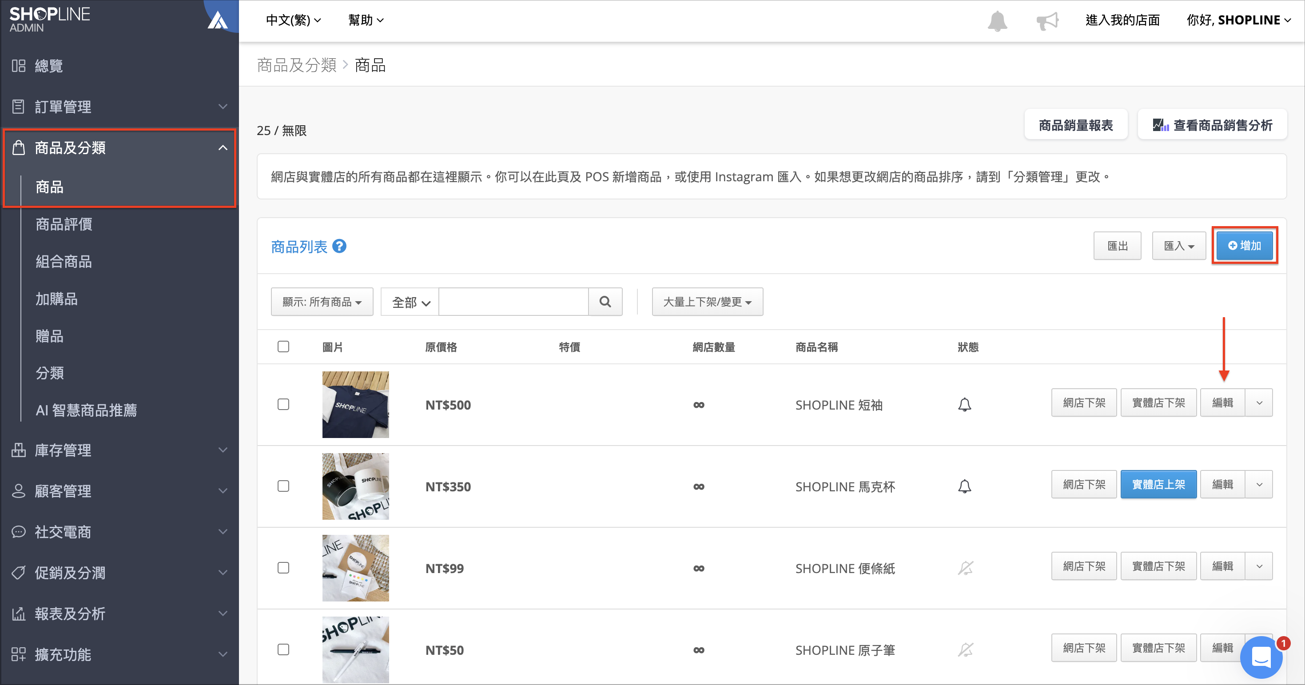Click the notification bell for SHOPLINE 短袖
This screenshot has width=1305, height=685.
[965, 404]
